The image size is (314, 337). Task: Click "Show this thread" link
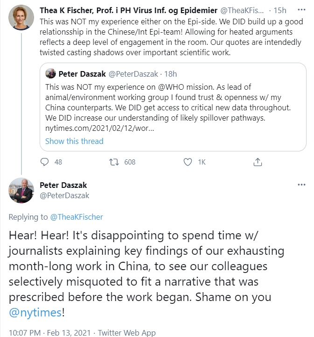tap(74, 141)
